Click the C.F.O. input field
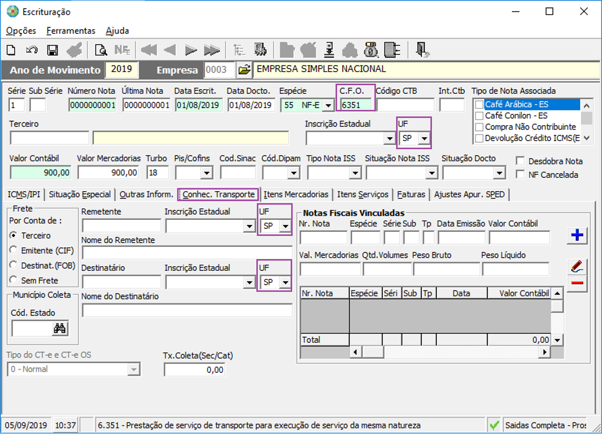The height and width of the screenshot is (434, 602). coord(356,105)
